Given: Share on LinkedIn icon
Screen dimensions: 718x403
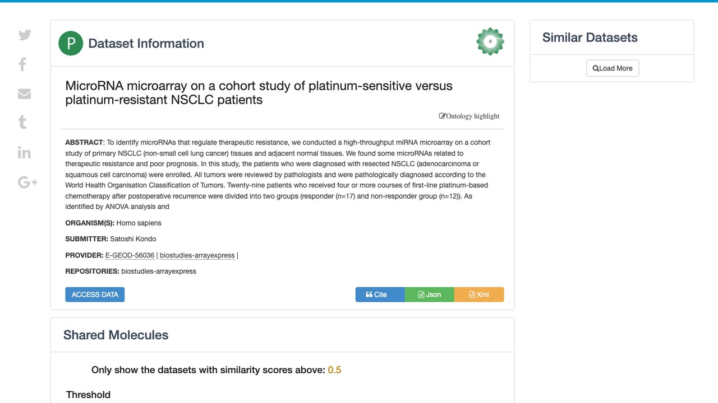Looking at the screenshot, I should (24, 152).
